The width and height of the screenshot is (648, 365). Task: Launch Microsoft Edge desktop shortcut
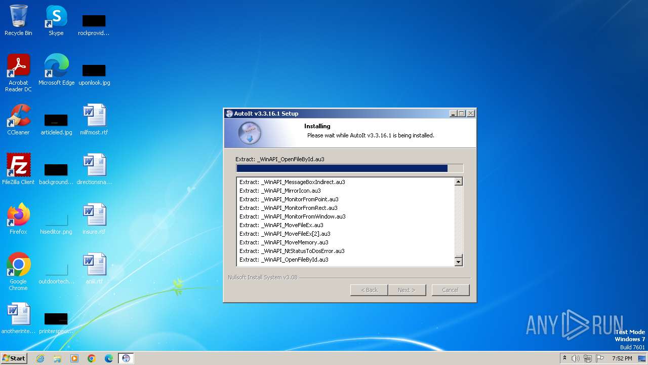click(x=56, y=69)
